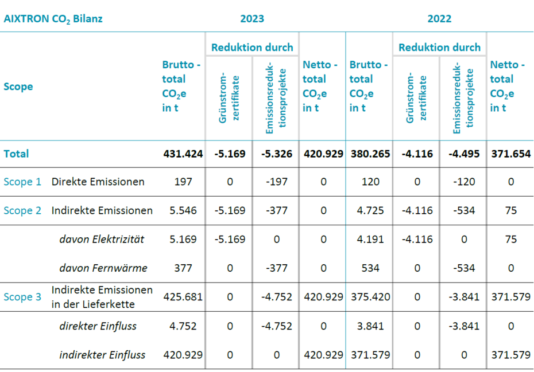This screenshot has width=534, height=372.
Task: Click Brutto '371.579' in indirekter Einfluss row
Action: pos(370,355)
